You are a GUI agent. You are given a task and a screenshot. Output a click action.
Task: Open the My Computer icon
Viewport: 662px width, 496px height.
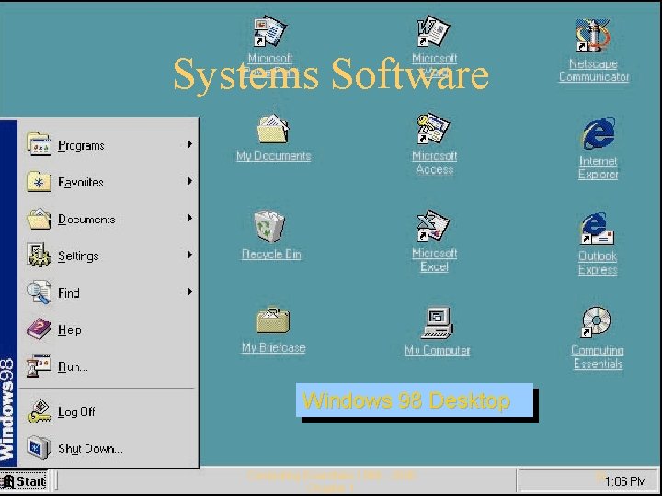pos(438,322)
